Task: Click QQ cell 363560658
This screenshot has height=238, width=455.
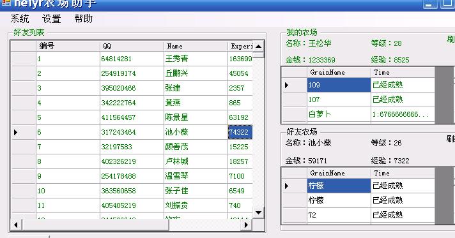Action: tap(132, 191)
